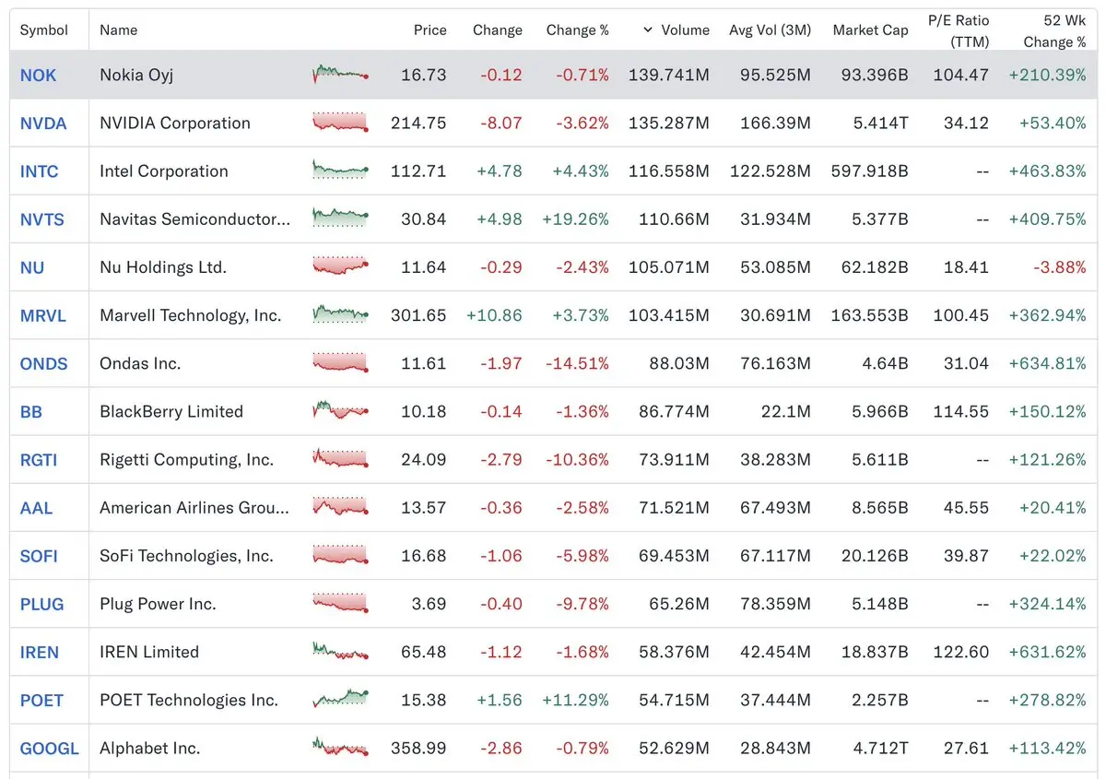Viewport: 1106px width, 779px height.
Task: Click Rigetti change percent -10.36%
Action: (x=577, y=460)
